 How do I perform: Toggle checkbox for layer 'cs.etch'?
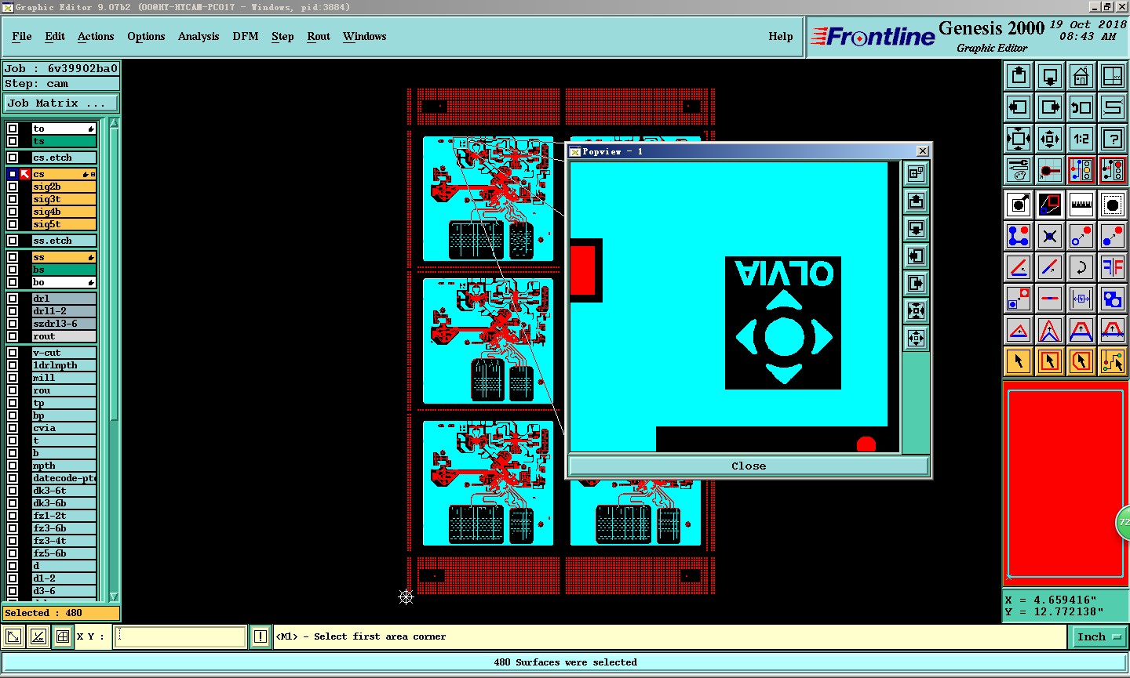pos(13,158)
